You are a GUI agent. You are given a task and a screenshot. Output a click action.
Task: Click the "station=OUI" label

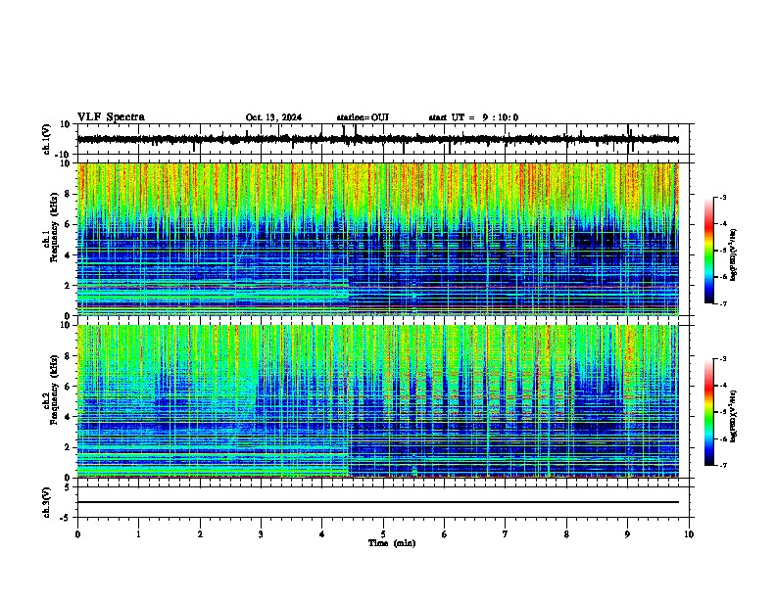pyautogui.click(x=363, y=117)
